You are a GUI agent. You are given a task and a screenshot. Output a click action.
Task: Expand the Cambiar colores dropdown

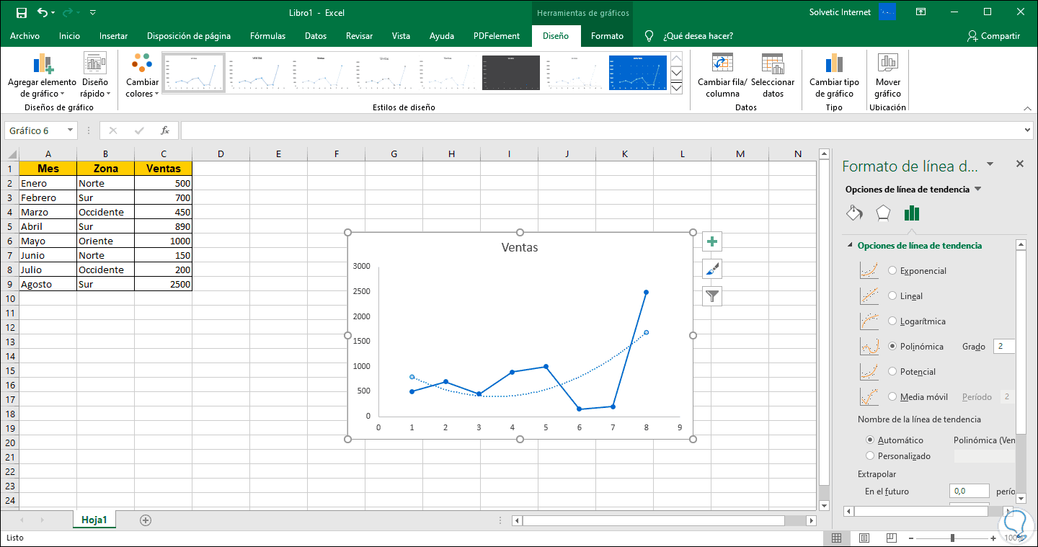point(142,75)
